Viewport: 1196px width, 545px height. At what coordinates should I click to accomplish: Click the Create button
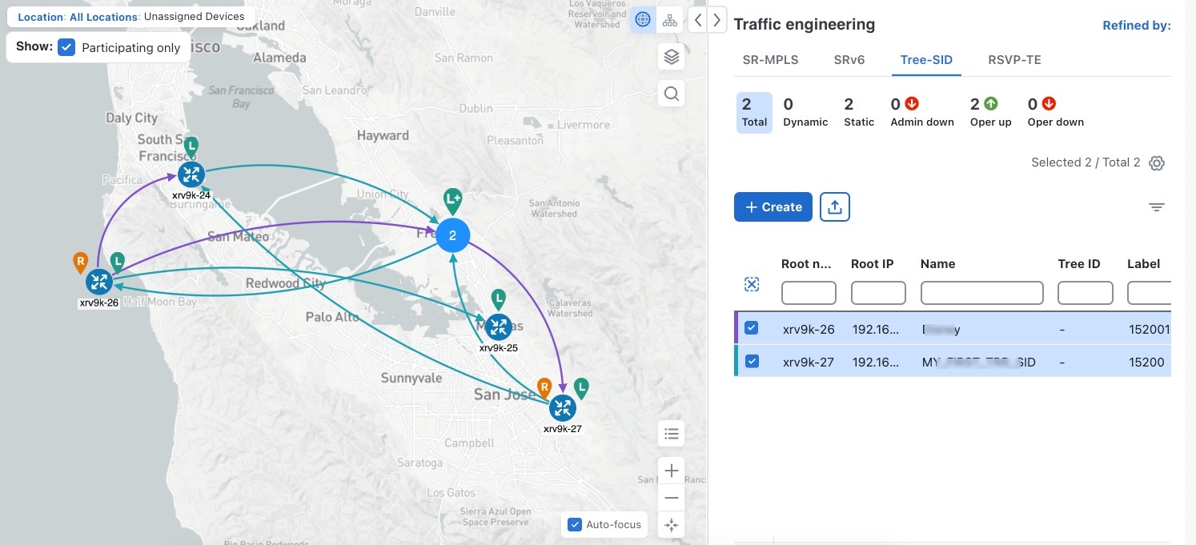click(773, 206)
